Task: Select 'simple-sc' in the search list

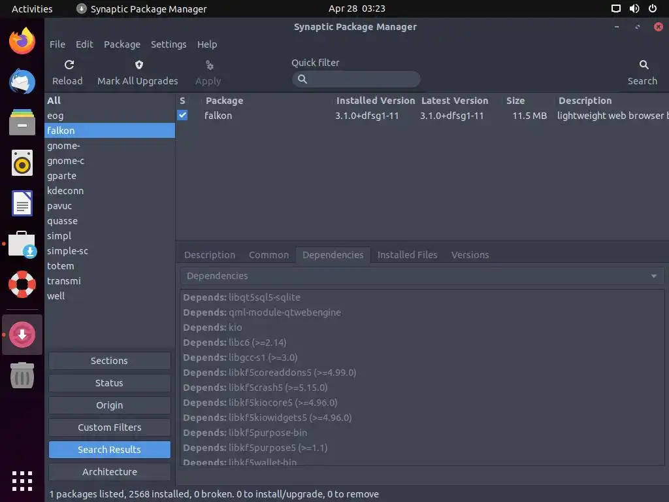Action: [110, 251]
